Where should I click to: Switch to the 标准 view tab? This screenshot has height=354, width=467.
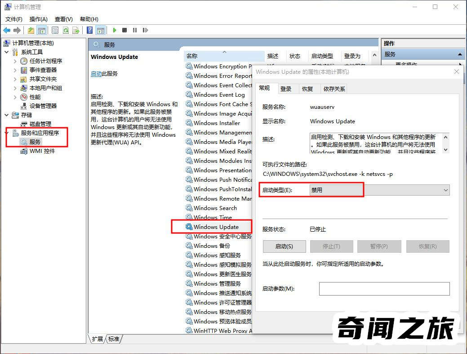(x=114, y=339)
